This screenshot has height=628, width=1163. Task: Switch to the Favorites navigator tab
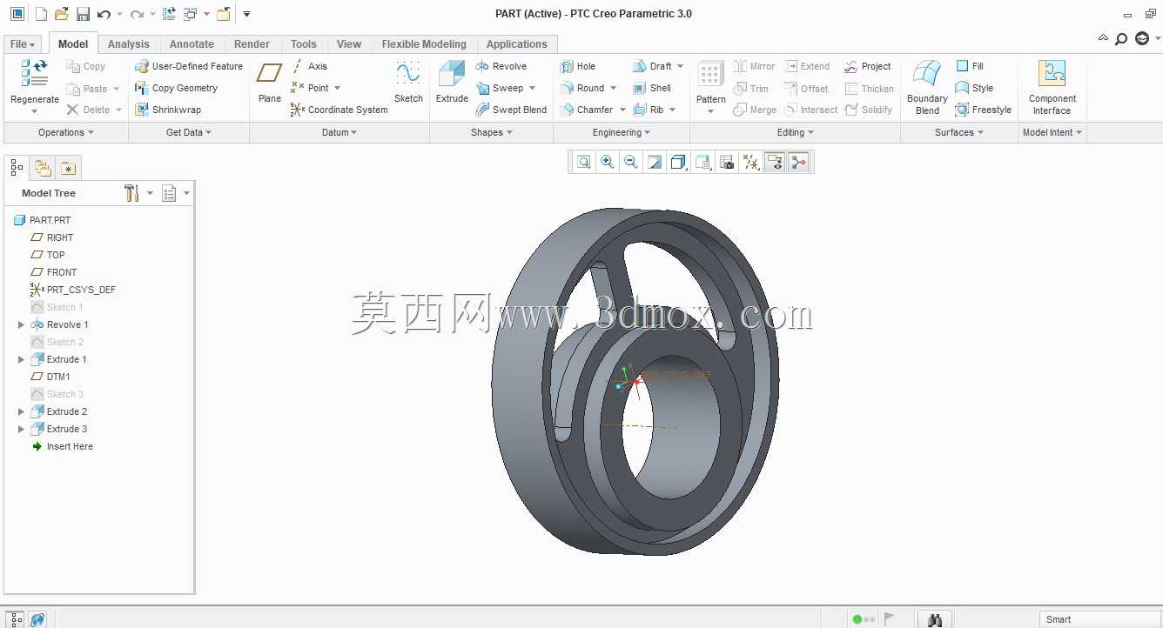(x=68, y=167)
